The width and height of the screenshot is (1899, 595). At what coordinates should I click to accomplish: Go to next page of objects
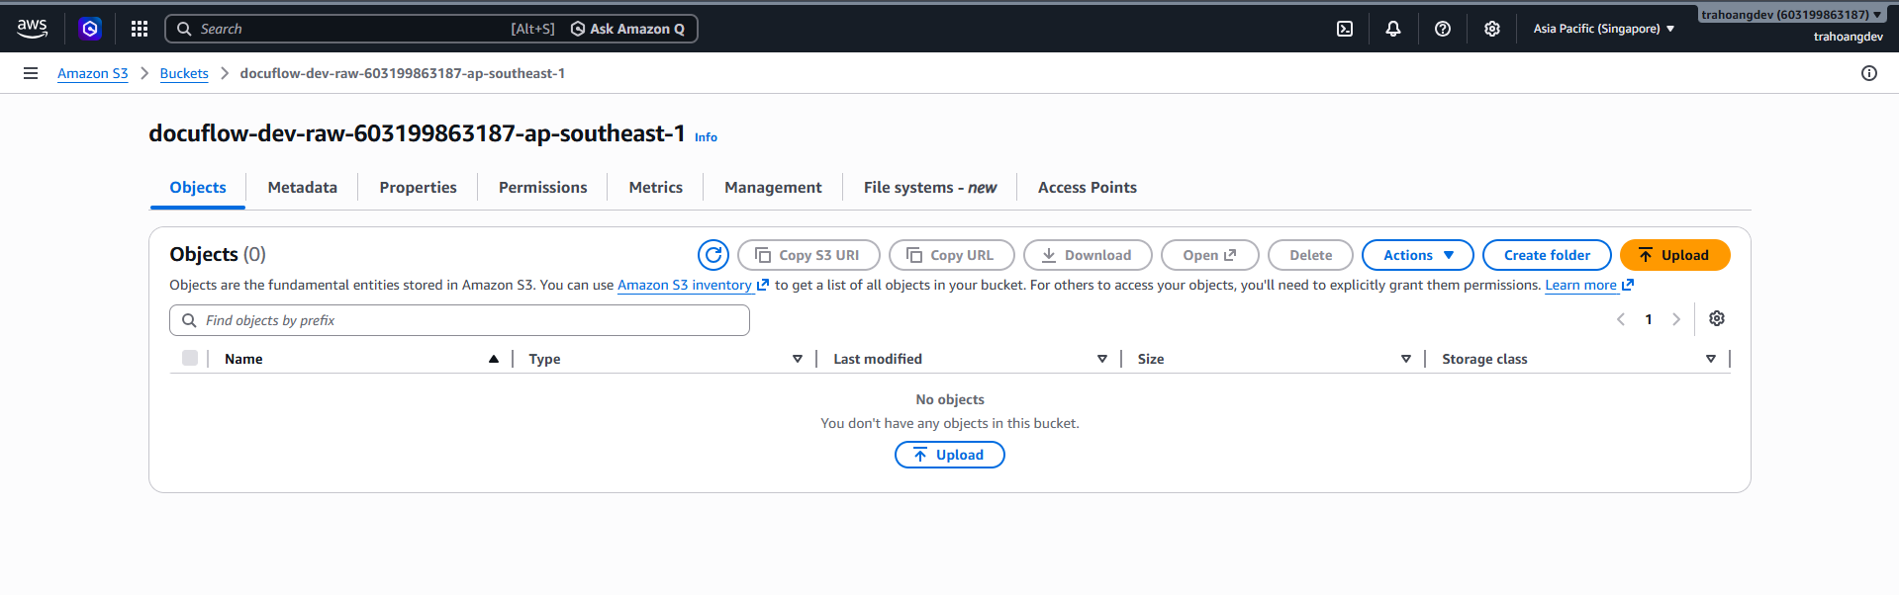click(1676, 319)
